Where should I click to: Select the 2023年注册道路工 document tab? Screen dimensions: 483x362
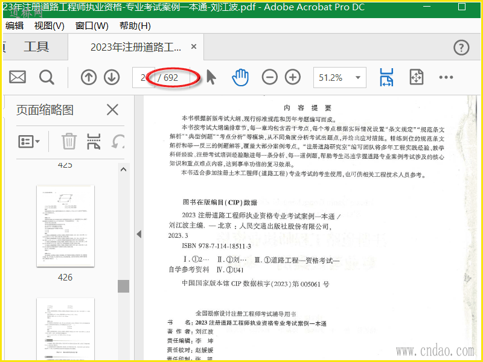pyautogui.click(x=136, y=47)
